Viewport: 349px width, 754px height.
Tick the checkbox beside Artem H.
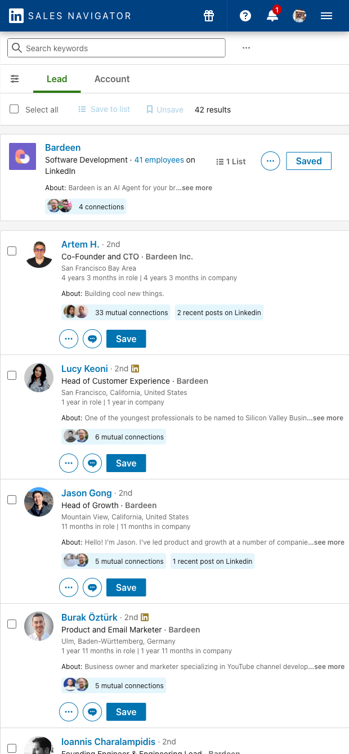(12, 251)
